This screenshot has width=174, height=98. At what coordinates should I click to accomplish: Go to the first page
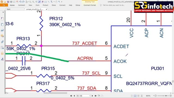[x=71, y=96]
